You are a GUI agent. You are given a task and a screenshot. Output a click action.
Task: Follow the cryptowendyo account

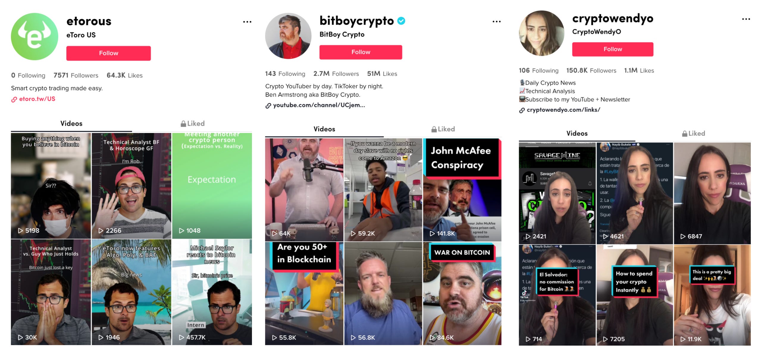point(613,49)
